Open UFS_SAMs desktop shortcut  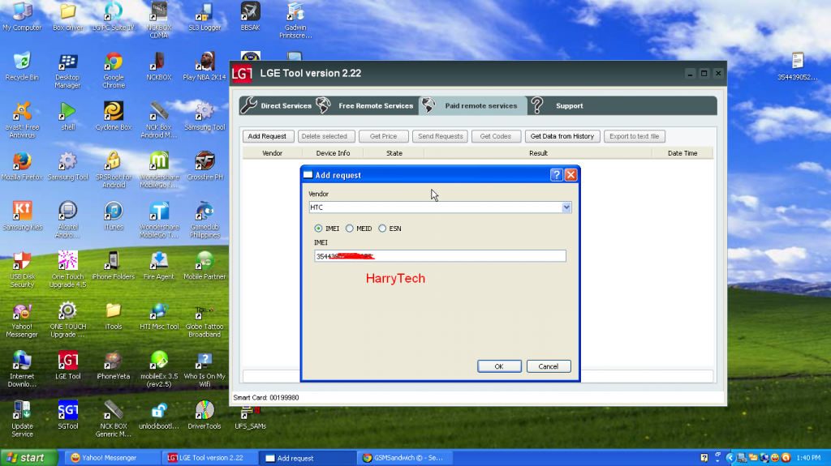(x=250, y=417)
